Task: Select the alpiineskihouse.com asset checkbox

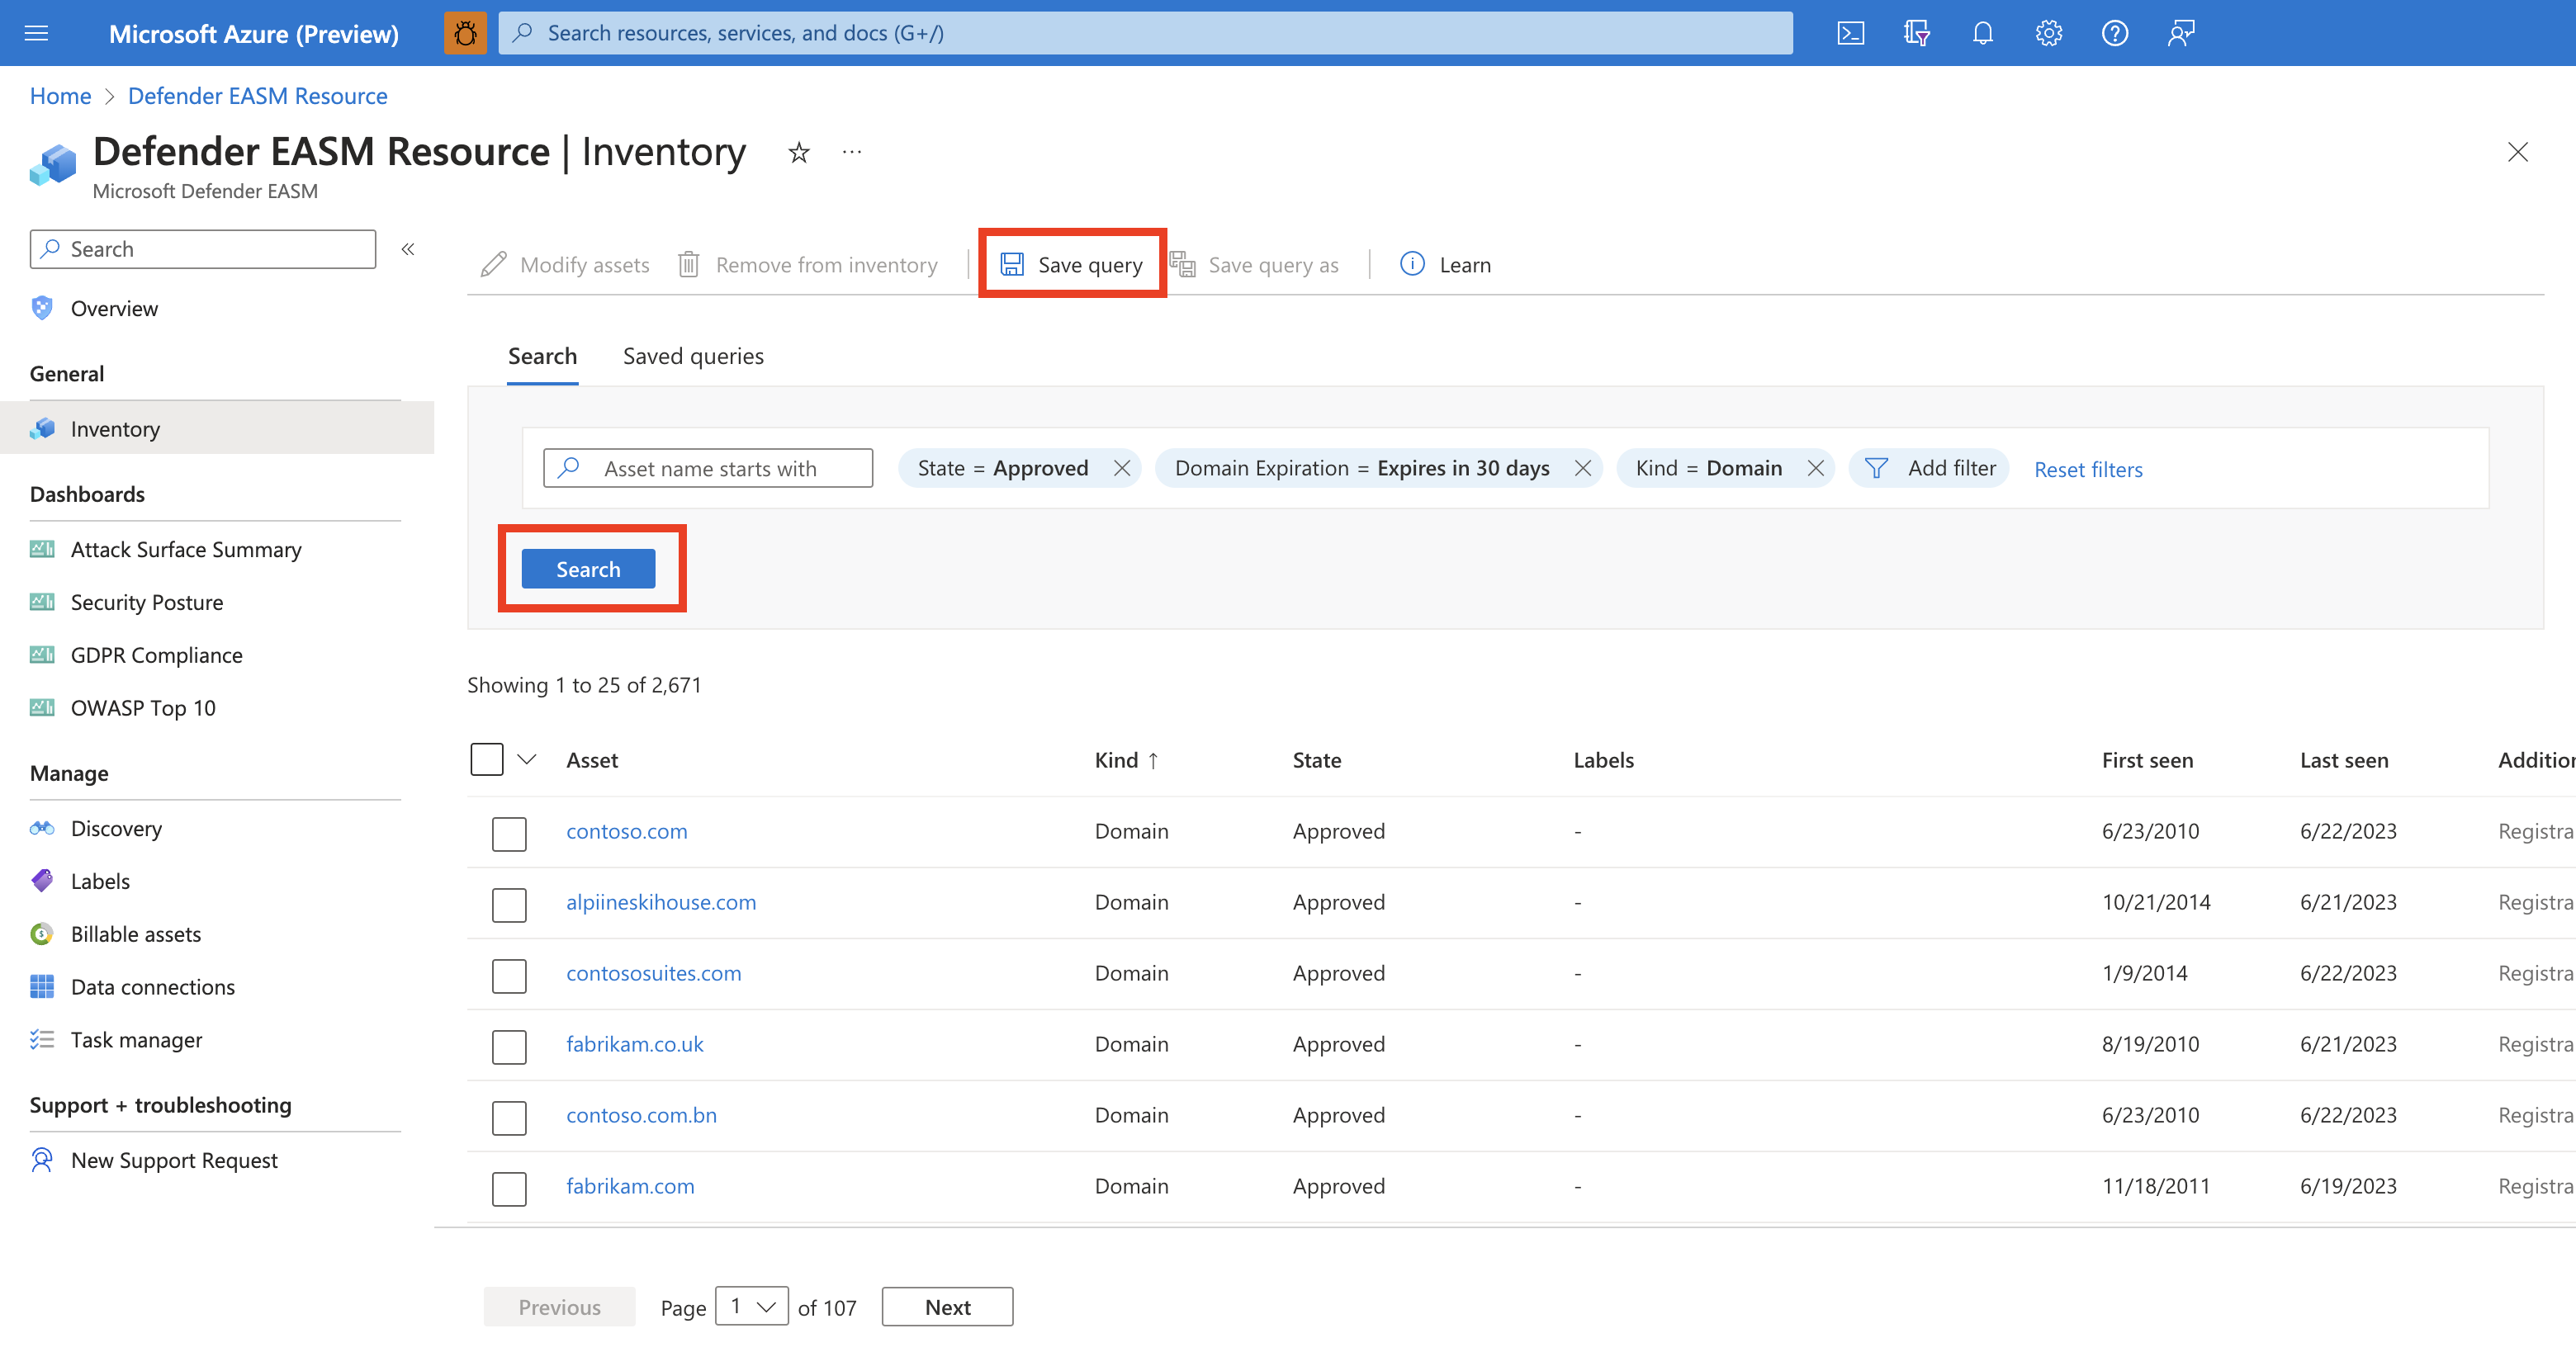Action: (511, 901)
